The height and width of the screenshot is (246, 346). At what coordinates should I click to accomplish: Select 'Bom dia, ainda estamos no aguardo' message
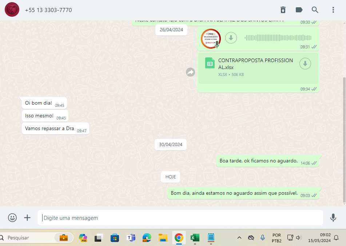coord(243,193)
